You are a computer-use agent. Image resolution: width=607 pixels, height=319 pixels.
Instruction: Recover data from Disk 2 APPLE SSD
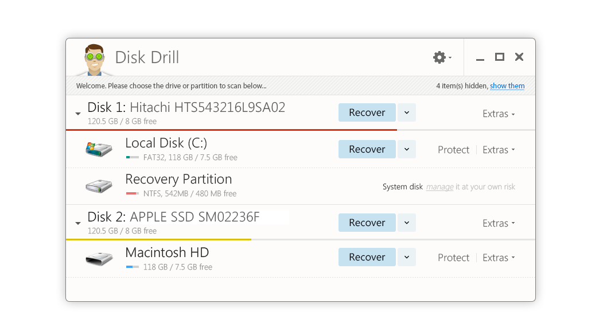click(x=367, y=223)
